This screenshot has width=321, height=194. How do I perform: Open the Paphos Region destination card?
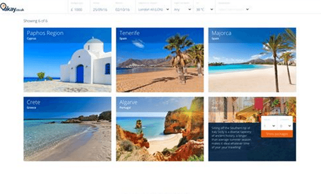point(67,60)
